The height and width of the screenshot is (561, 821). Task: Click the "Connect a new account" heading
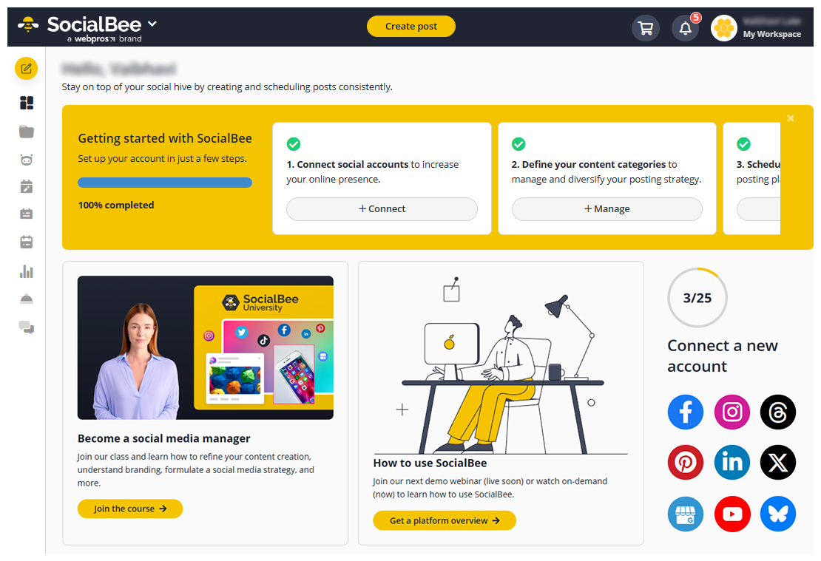tap(723, 356)
